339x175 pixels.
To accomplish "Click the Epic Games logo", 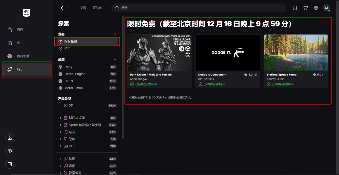I will (26, 13).
